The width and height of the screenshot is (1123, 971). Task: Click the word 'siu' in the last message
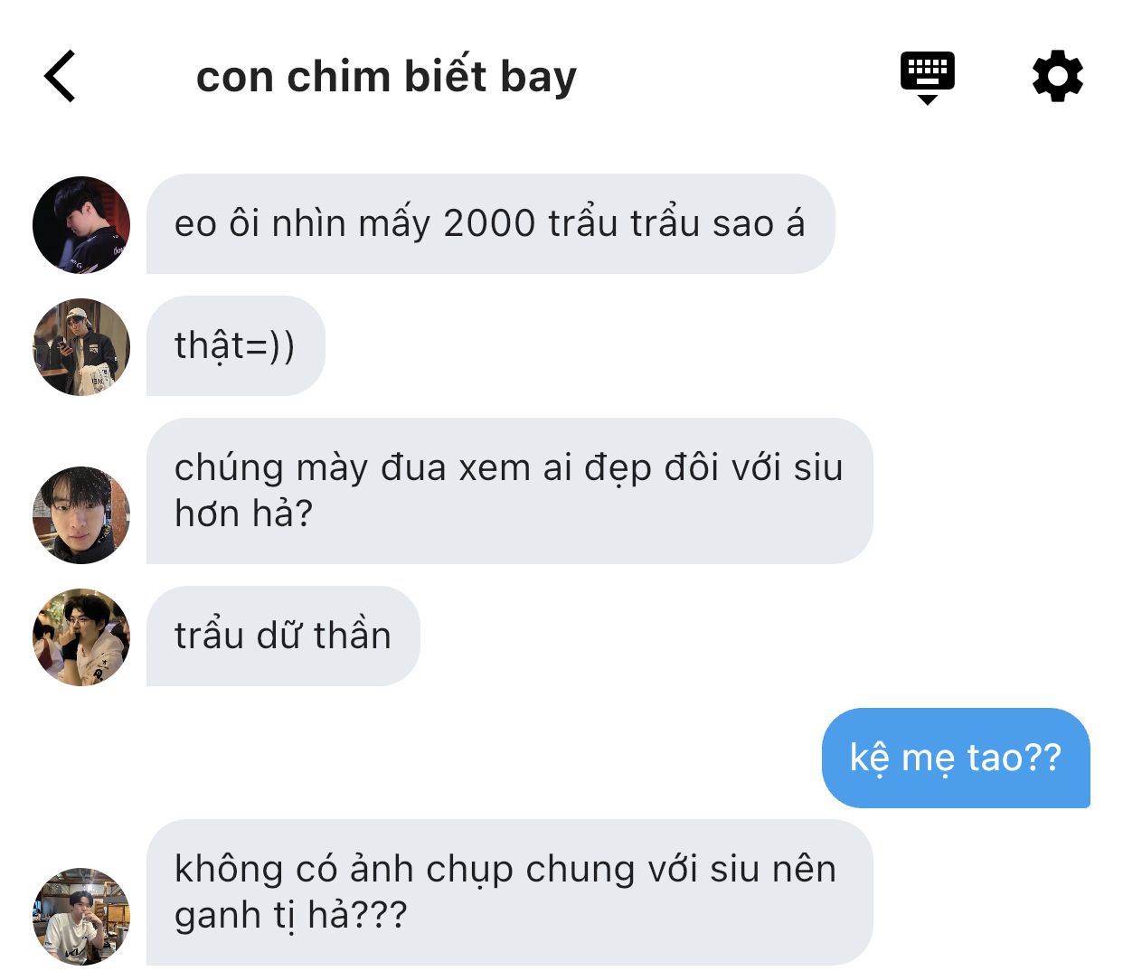[x=734, y=869]
